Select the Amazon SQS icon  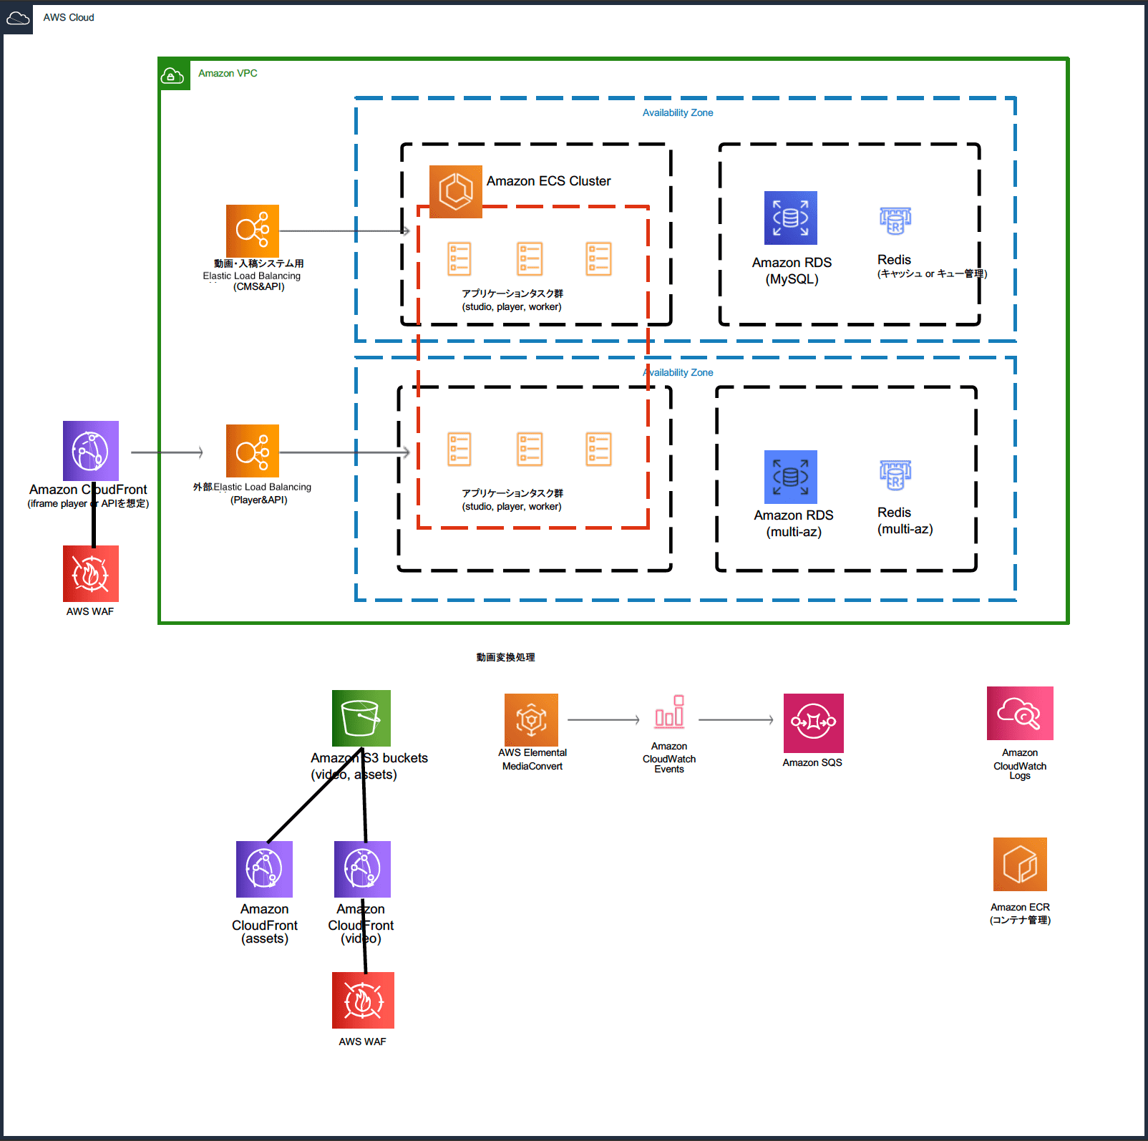pyautogui.click(x=814, y=723)
